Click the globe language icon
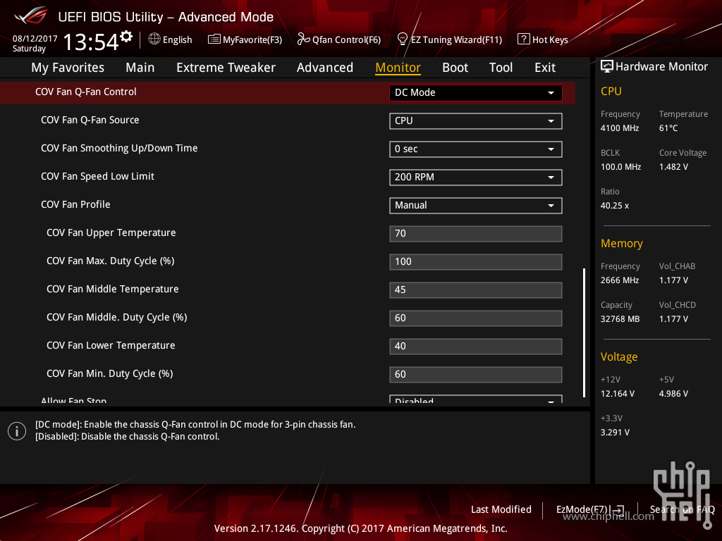Viewport: 722px width, 541px height. [154, 39]
